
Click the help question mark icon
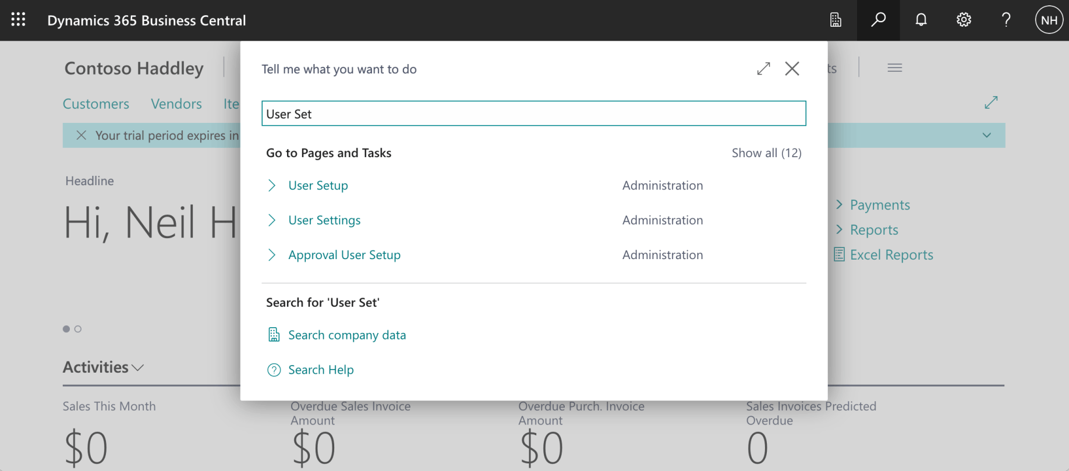1006,20
